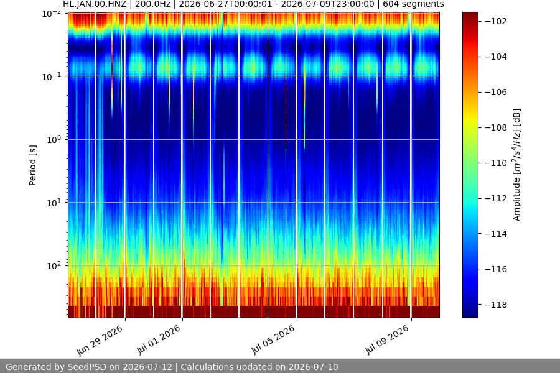Image resolution: width=560 pixels, height=373 pixels.
Task: Click the -108 colorbar tick value
Action: coord(496,127)
